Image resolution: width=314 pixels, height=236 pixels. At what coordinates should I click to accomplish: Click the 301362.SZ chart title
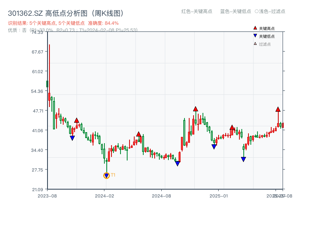[66, 12]
